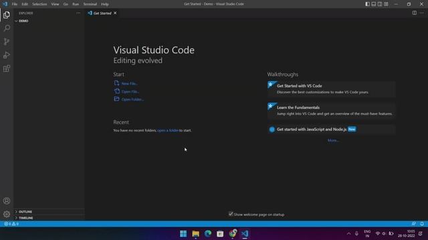Image resolution: width=428 pixels, height=240 pixels.
Task: Open the Microsoft Store taskbar icon
Action: pyautogui.click(x=220, y=233)
